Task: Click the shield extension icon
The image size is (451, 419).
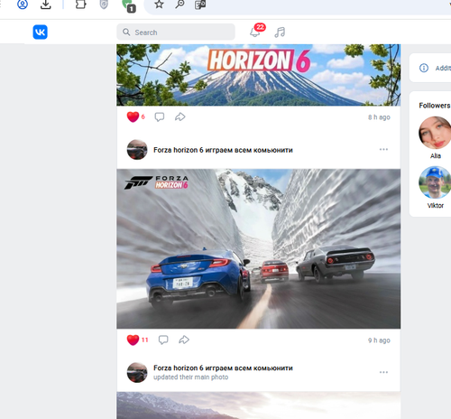Action: [x=104, y=5]
